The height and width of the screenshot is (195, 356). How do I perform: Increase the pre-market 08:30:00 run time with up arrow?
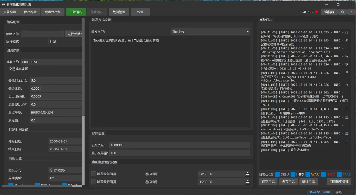[x=247, y=173]
